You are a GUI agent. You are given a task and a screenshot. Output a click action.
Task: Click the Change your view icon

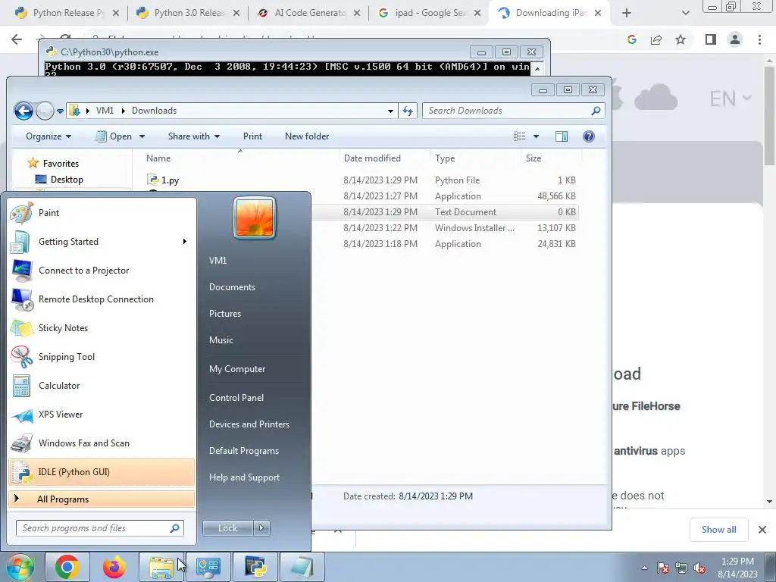(519, 136)
